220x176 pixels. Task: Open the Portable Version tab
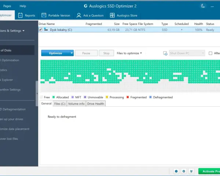tap(56, 15)
